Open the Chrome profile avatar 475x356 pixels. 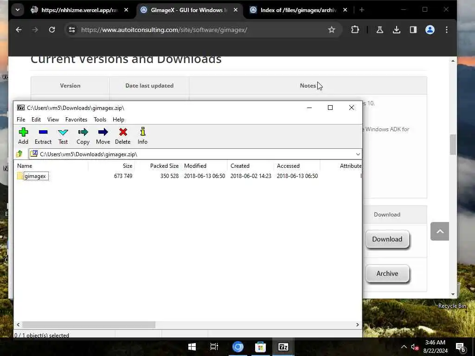click(x=430, y=30)
